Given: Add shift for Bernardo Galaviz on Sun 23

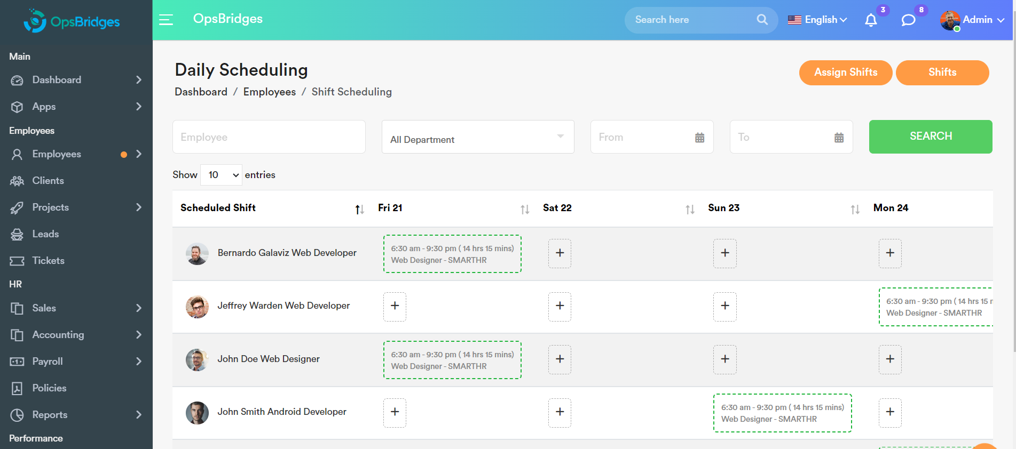Looking at the screenshot, I should point(725,253).
